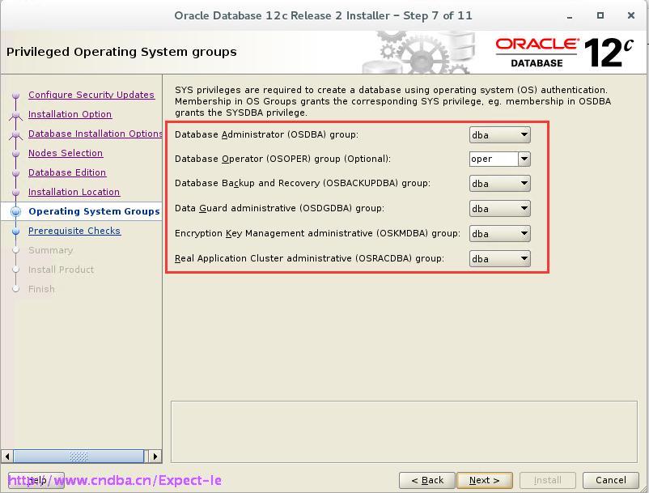Screen dimensions: 649x493
Task: Click the 'Encryption Key Management administrative (OSKMDBA) group:' label
Action: [x=317, y=233]
